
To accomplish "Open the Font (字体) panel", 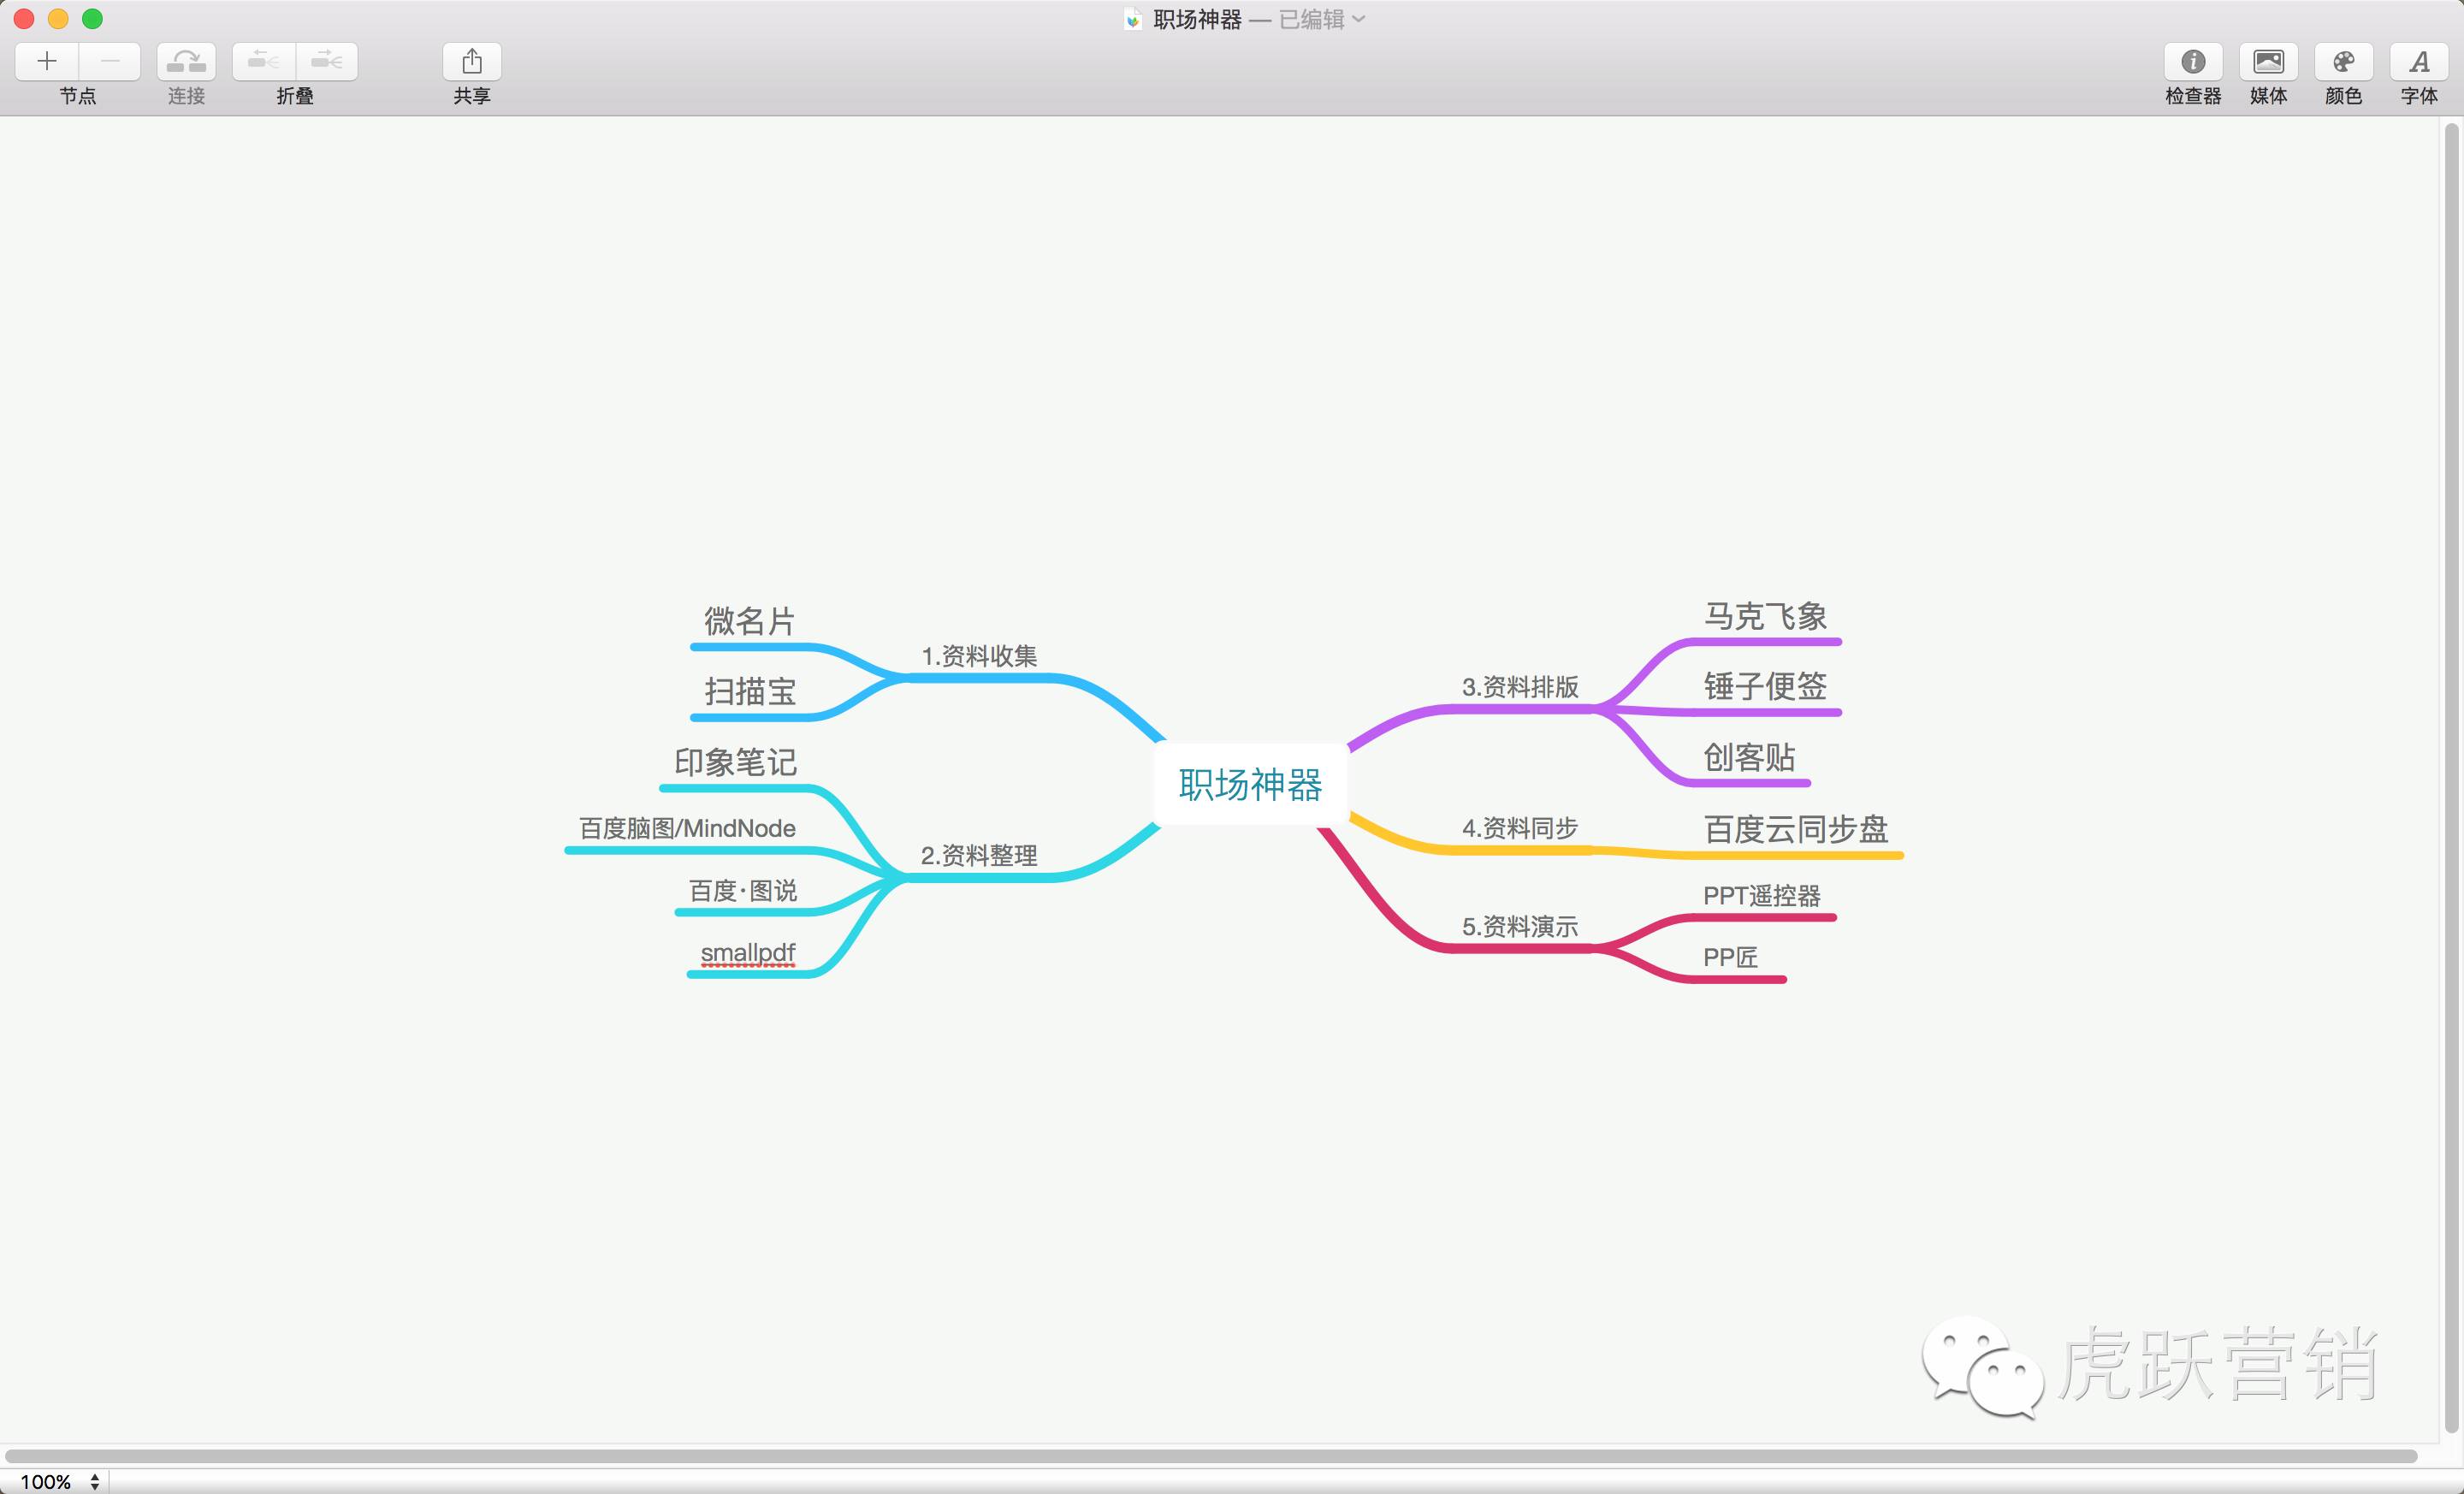I will 2419,61.
